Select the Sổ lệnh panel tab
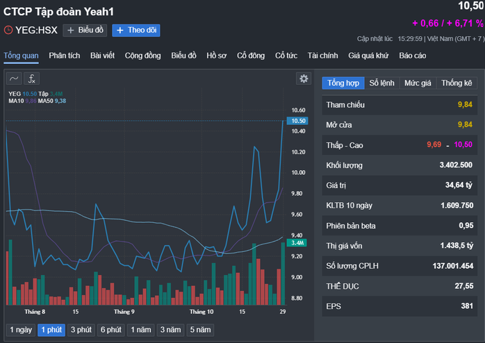This screenshot has width=485, height=343. [381, 83]
